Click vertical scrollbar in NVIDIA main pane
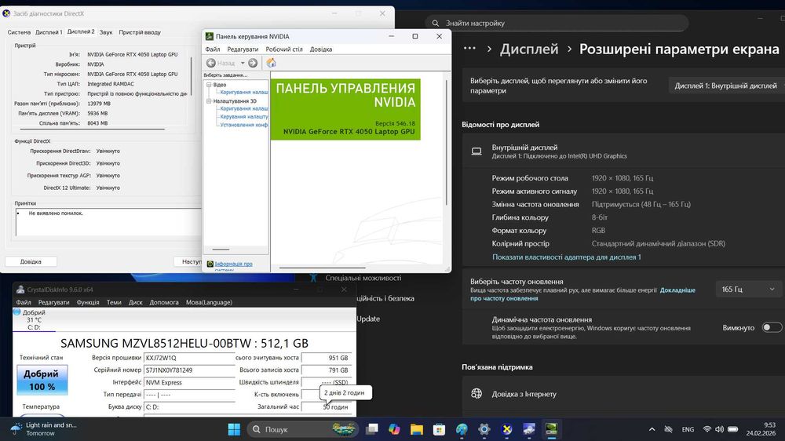 (446, 143)
